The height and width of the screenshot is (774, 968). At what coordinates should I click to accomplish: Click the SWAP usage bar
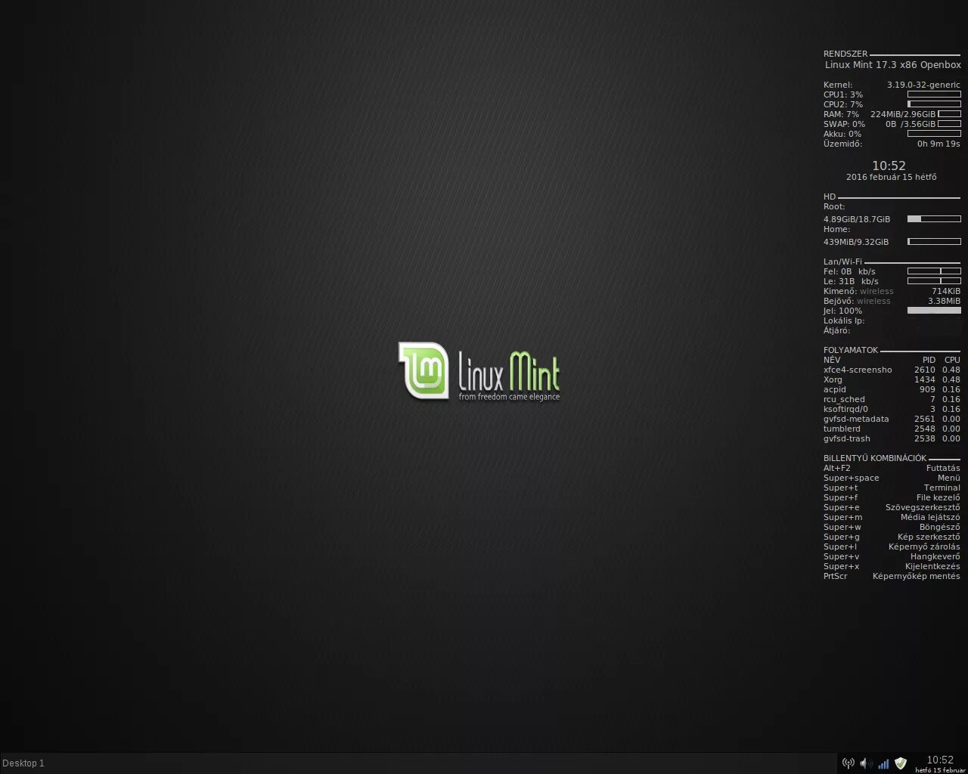(x=949, y=124)
